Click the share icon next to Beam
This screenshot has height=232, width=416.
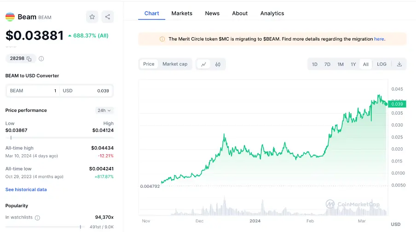107,17
